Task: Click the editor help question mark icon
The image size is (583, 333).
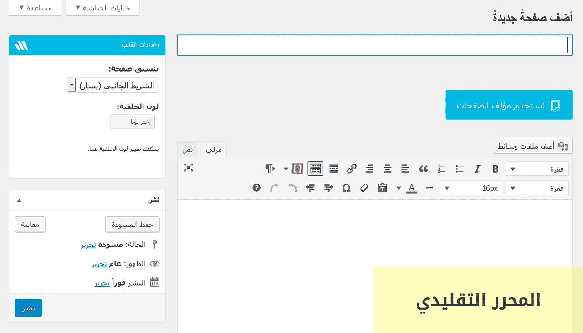Action: [256, 188]
